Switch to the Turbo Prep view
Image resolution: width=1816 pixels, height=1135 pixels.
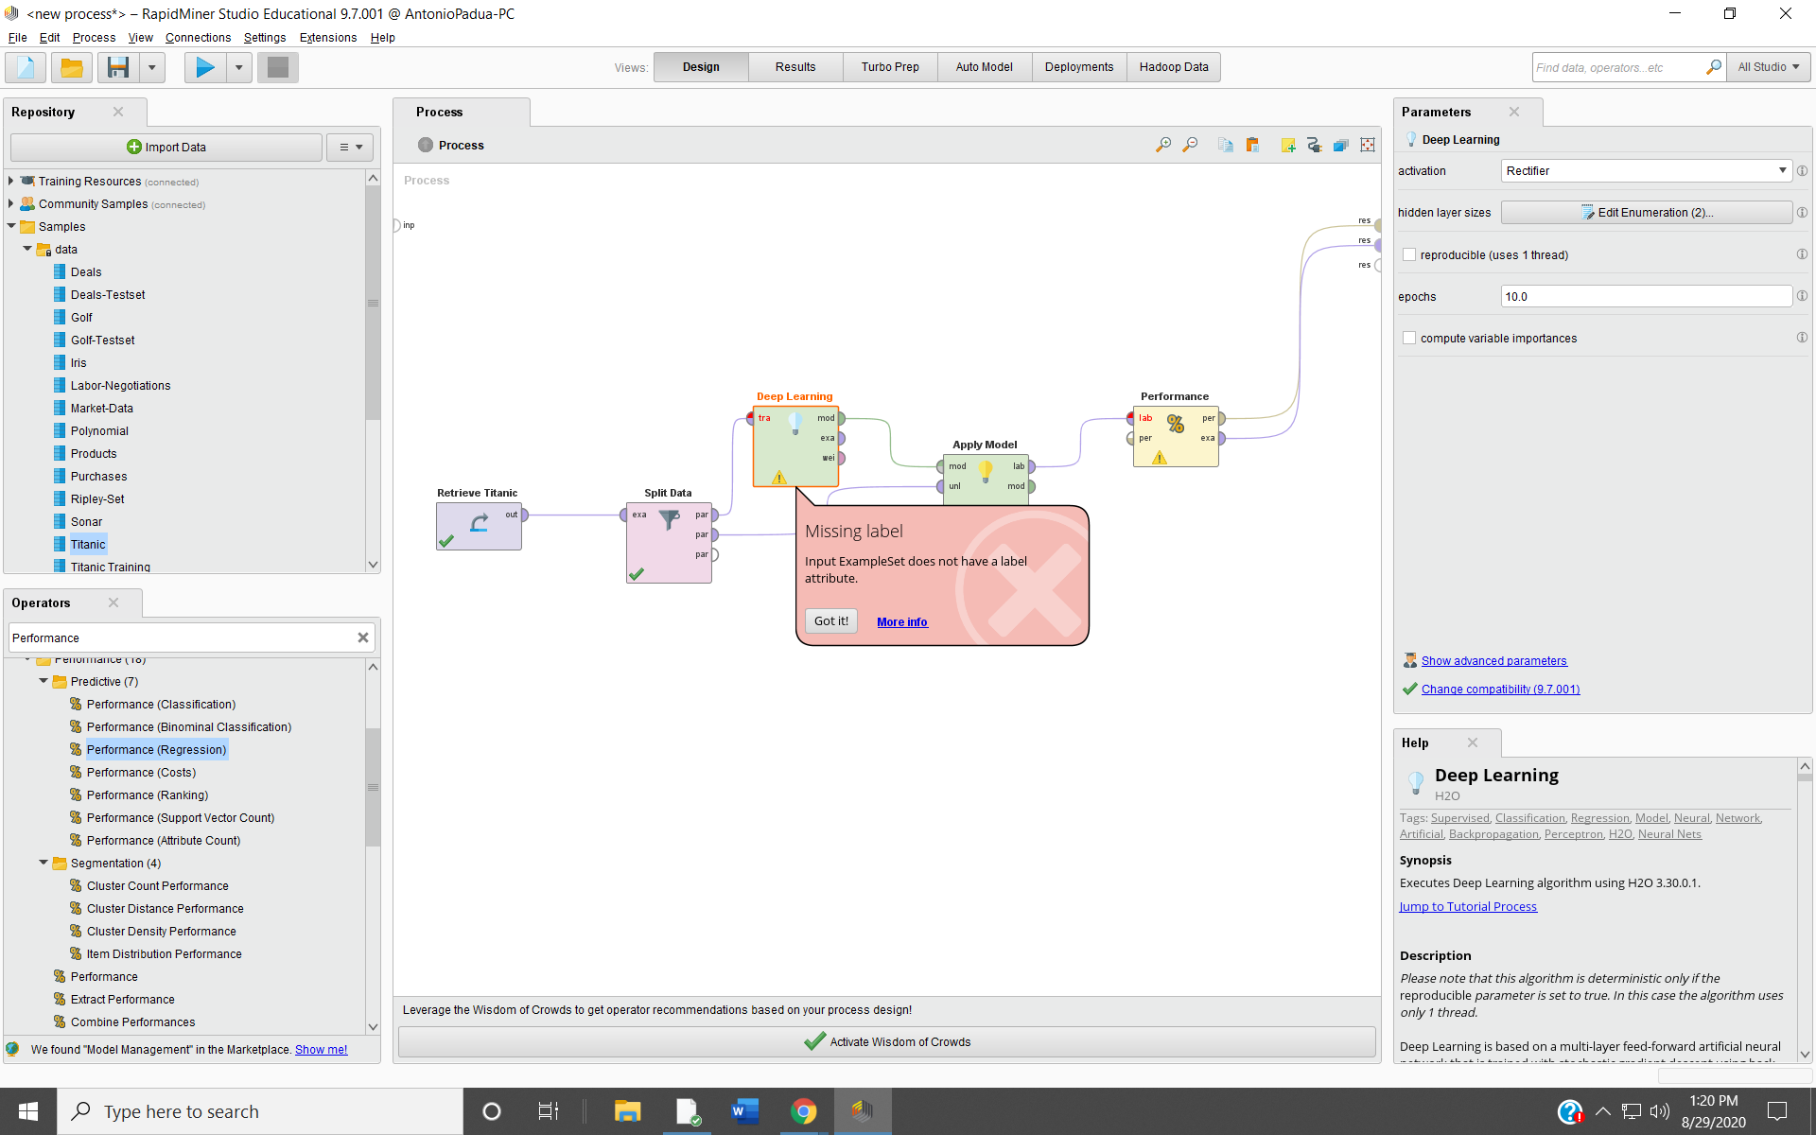click(890, 67)
